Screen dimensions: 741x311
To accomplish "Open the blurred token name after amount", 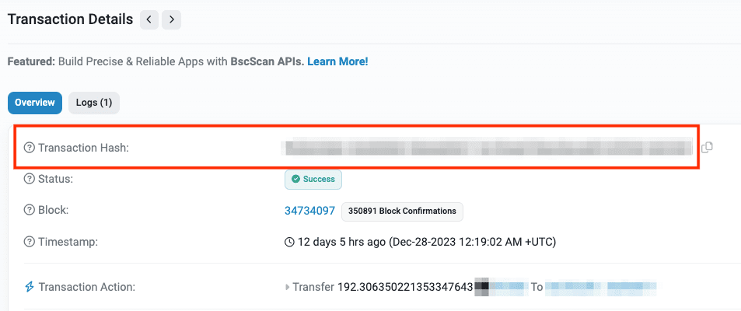I will (501, 287).
